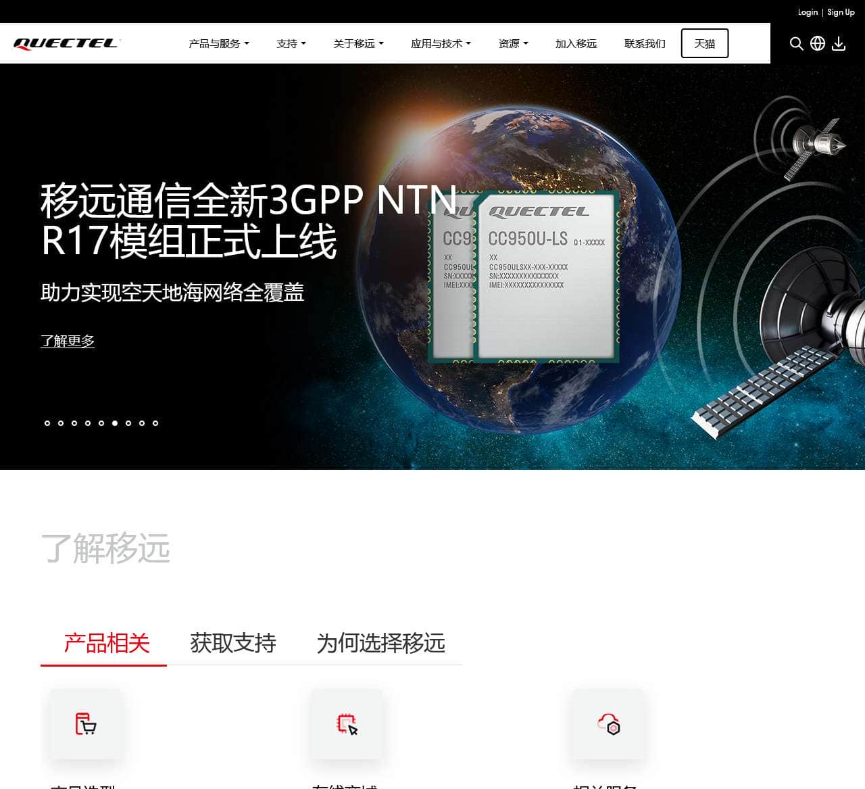Select the third carousel slide dot
This screenshot has width=865, height=789.
click(74, 423)
